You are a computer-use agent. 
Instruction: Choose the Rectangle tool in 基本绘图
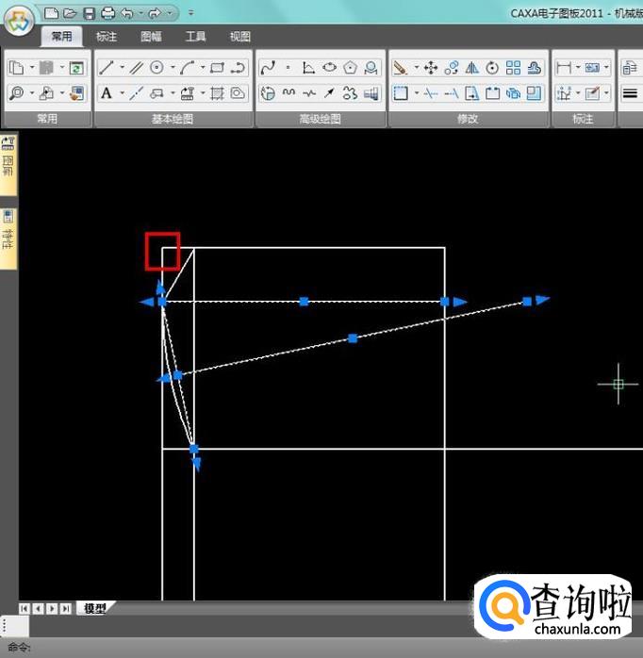(217, 68)
